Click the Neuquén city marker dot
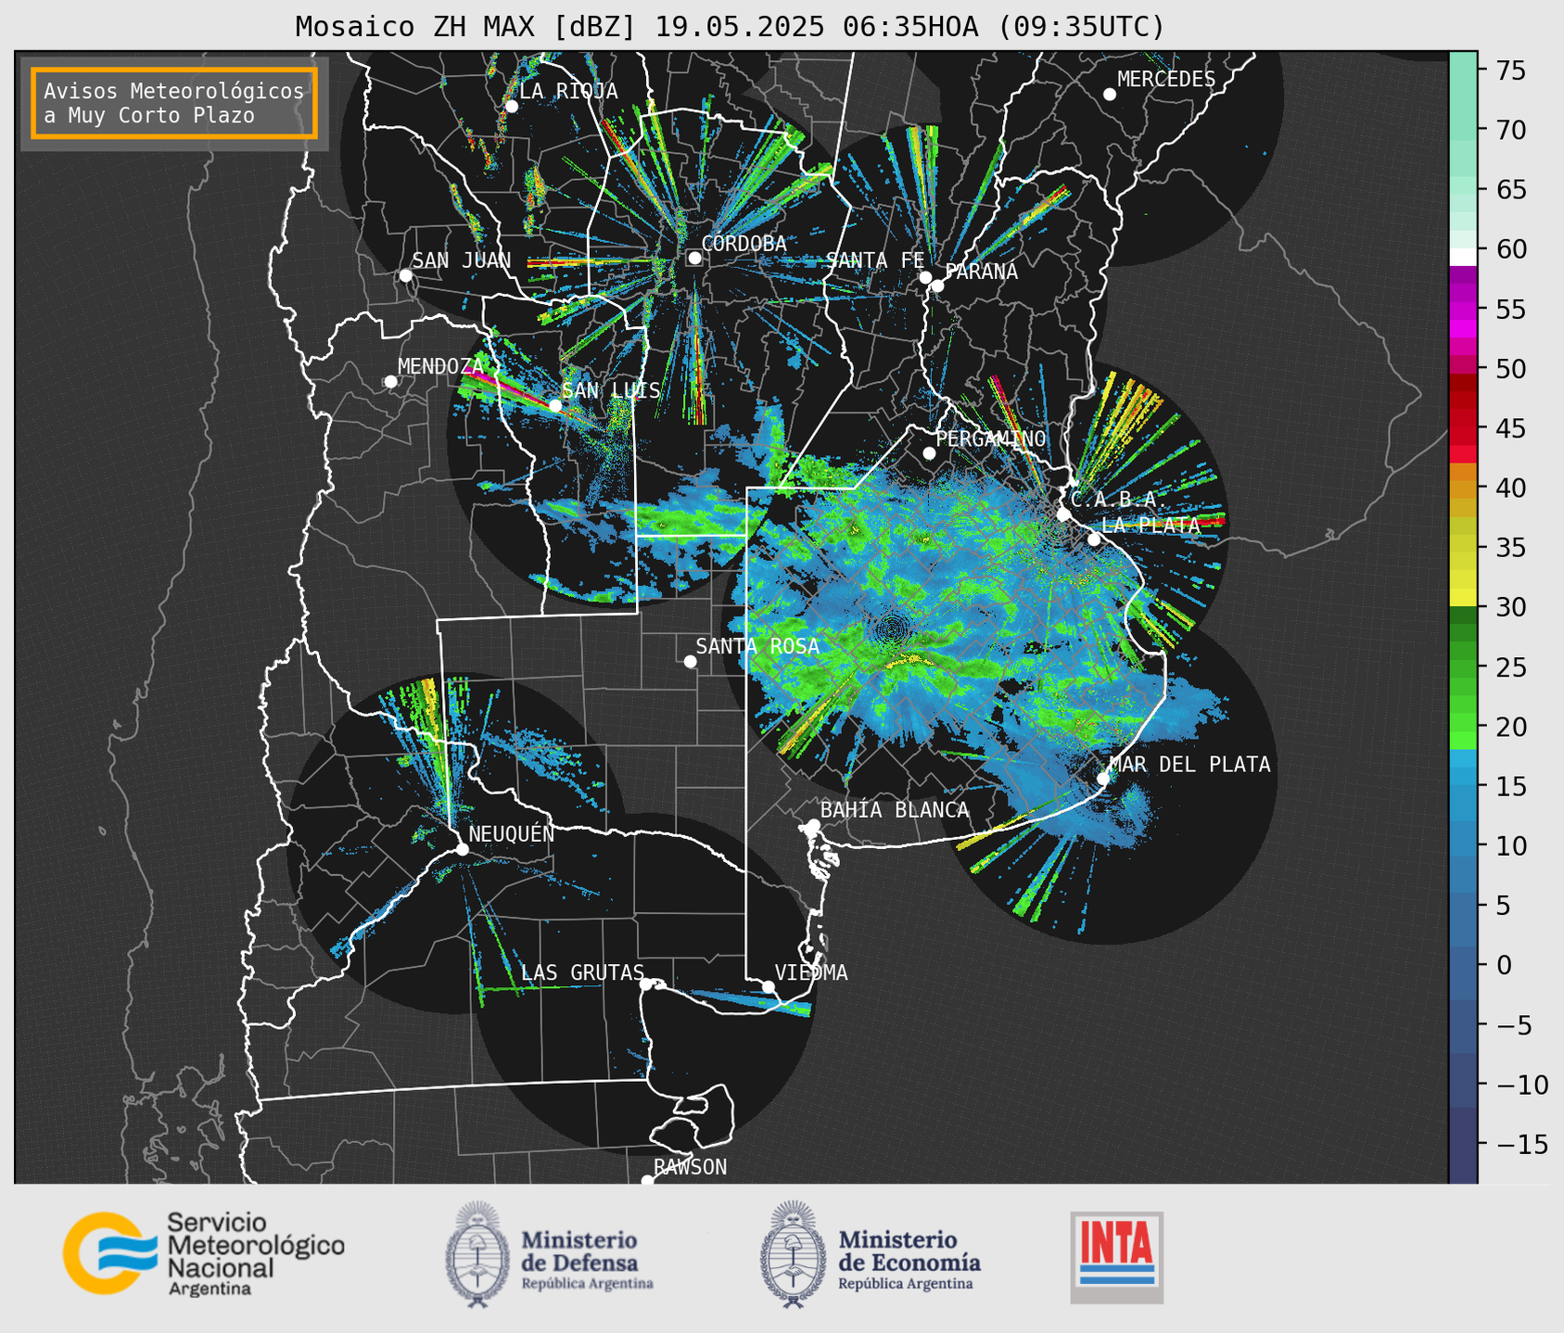 [462, 849]
